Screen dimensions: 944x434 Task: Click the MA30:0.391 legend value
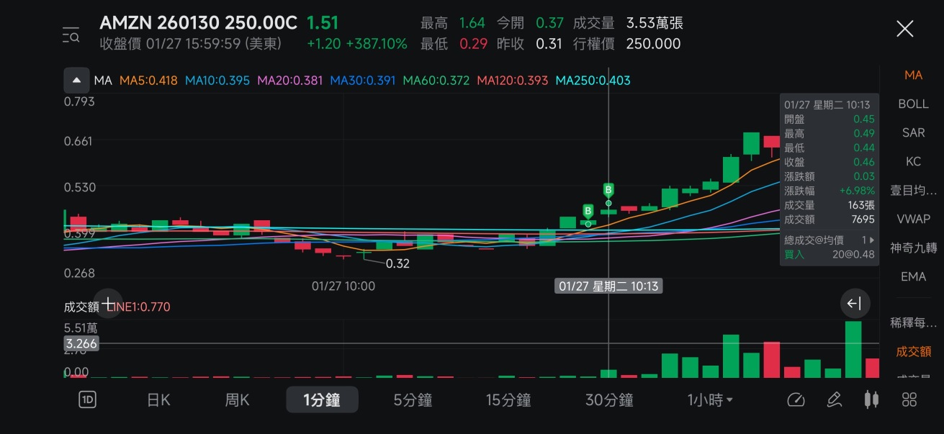point(363,81)
